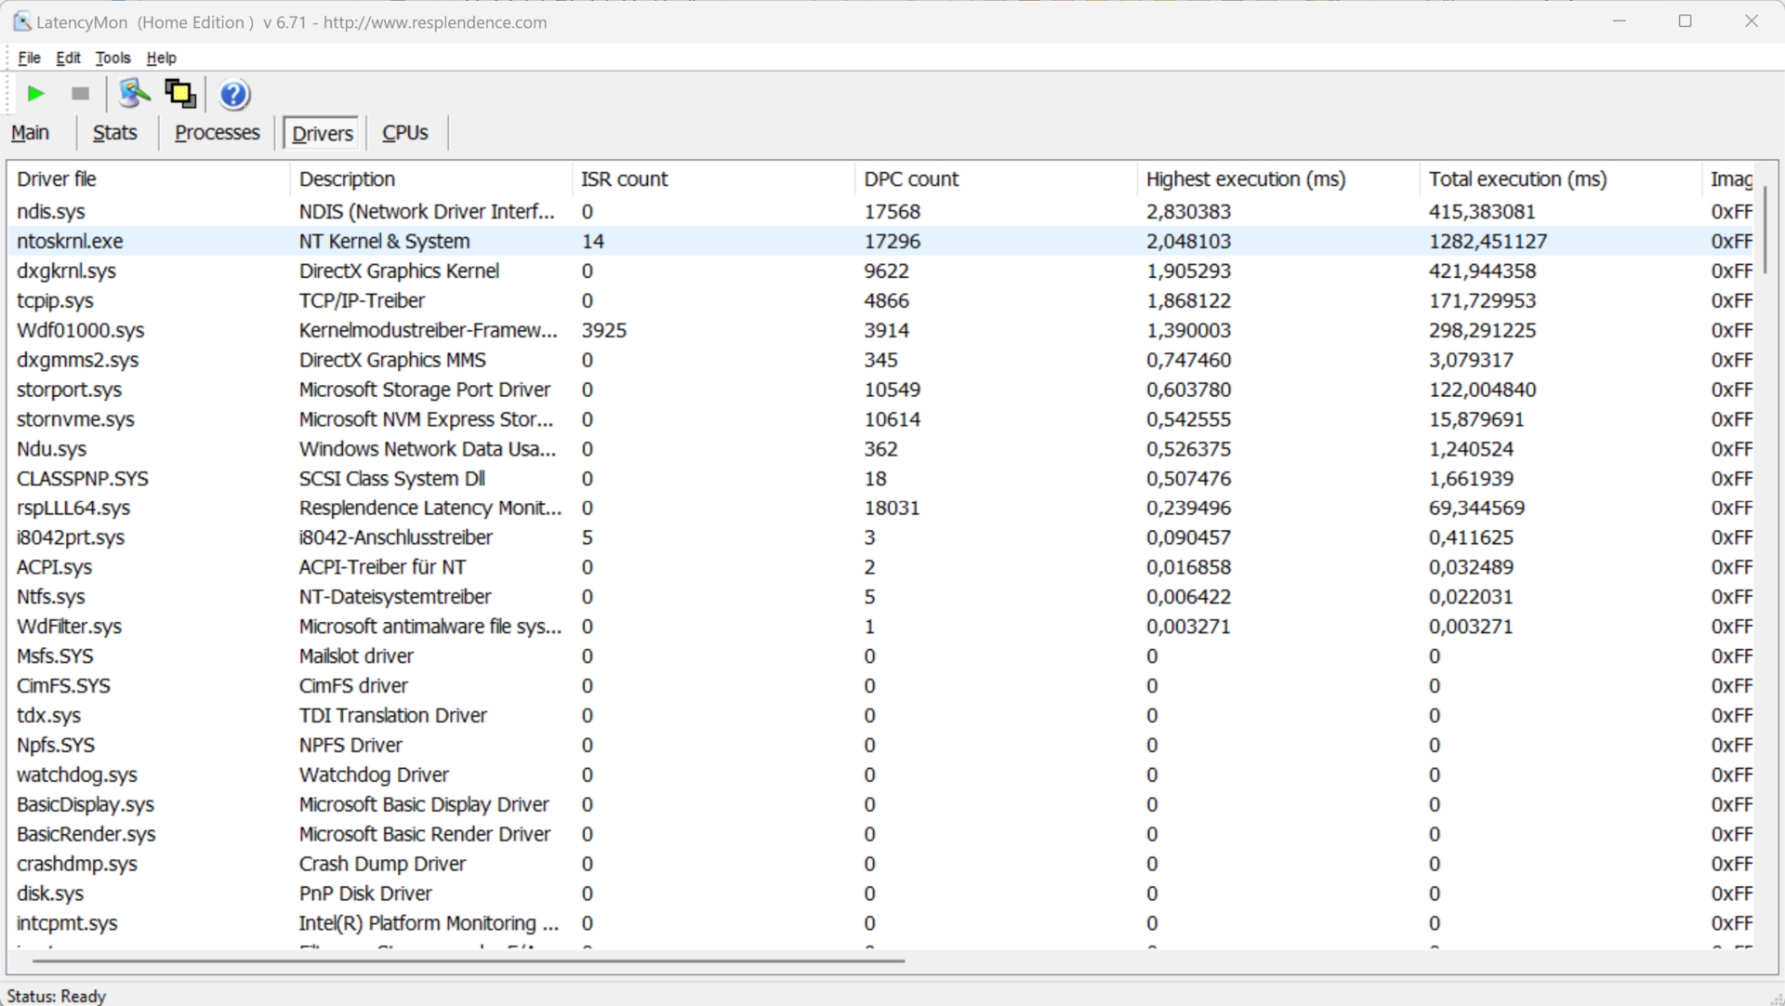
Task: Open the Stats tab
Action: pos(114,133)
